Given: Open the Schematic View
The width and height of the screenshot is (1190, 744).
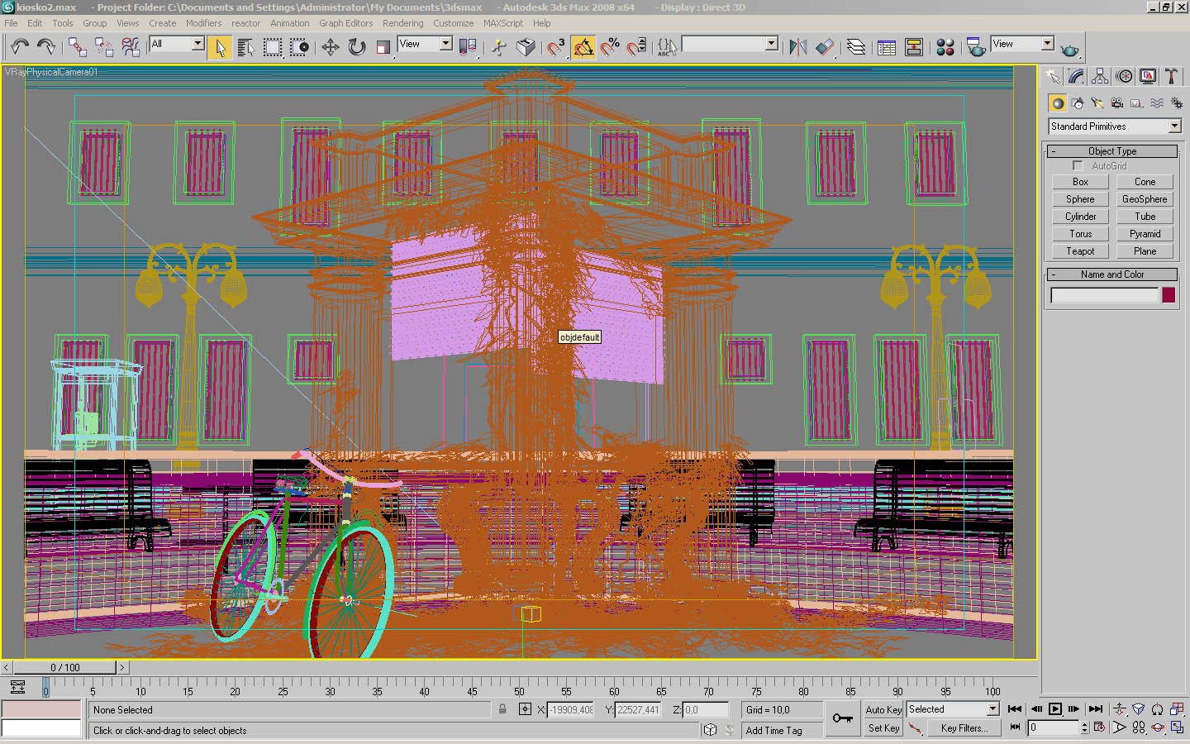Looking at the screenshot, I should pos(914,47).
